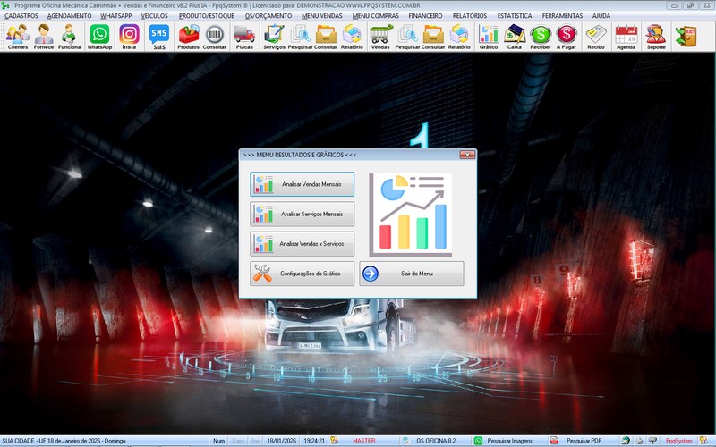Screen dimensions: 716x447
Task: Click the Pesquisar icon next to Serviços
Action: tap(300, 37)
